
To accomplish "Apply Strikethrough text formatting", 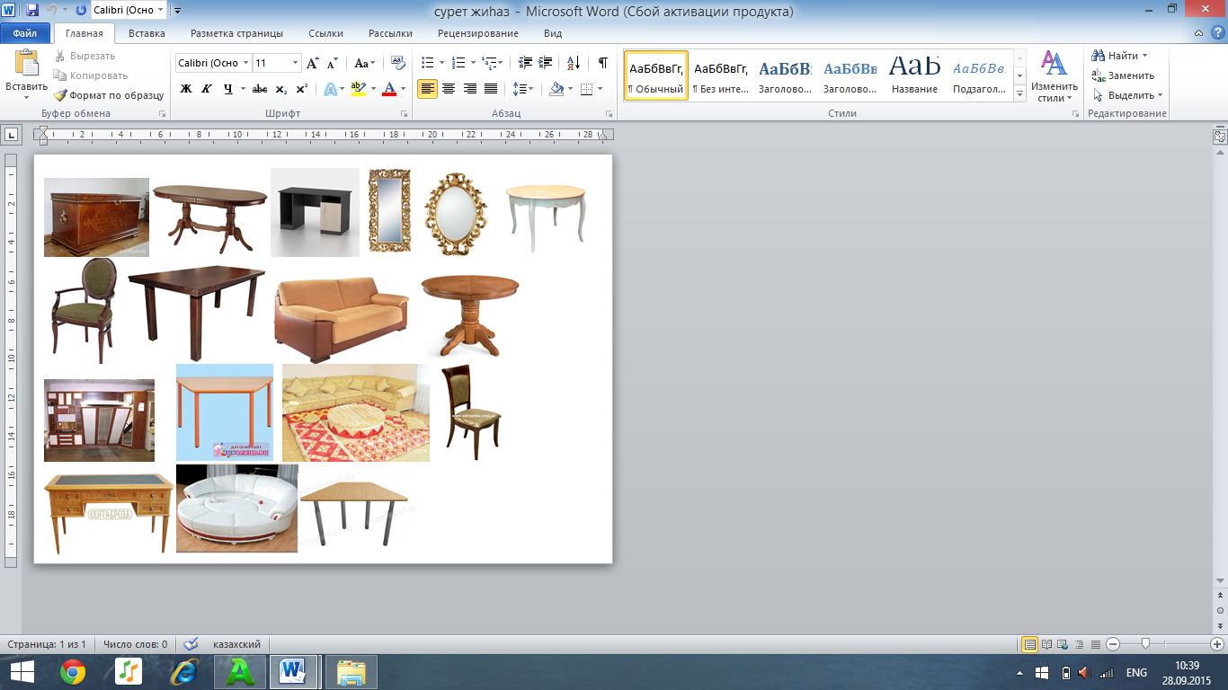I will tap(259, 89).
